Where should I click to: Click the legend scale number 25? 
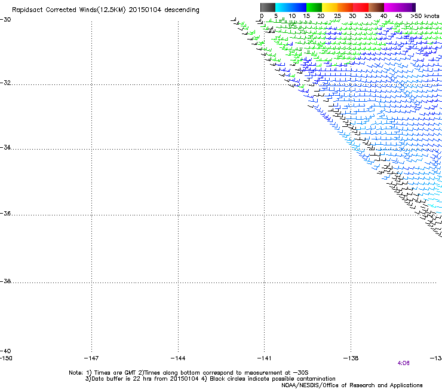coord(337,16)
